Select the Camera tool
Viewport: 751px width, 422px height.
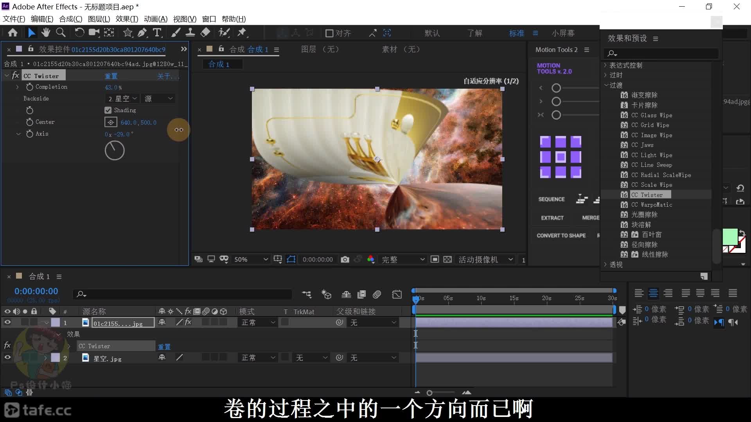(94, 33)
